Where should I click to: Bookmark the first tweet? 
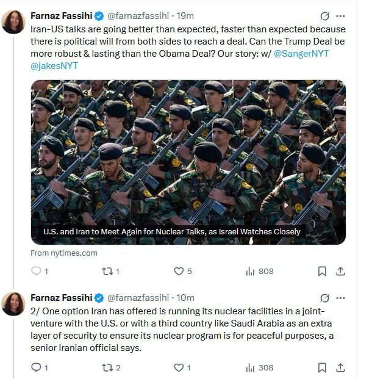[322, 272]
